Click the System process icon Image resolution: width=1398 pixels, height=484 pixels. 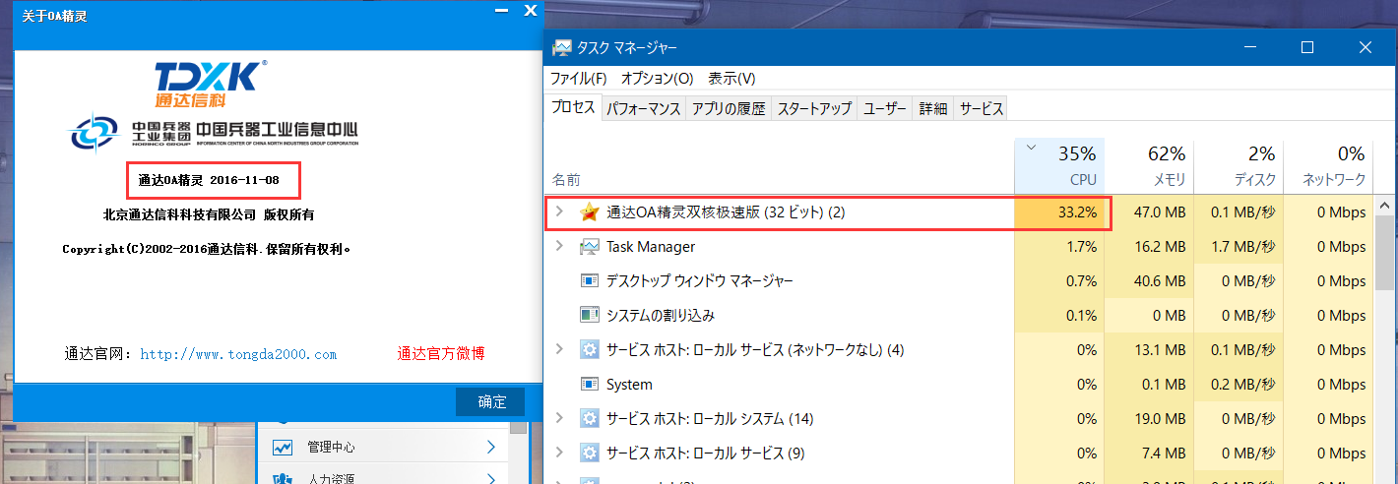click(x=590, y=385)
